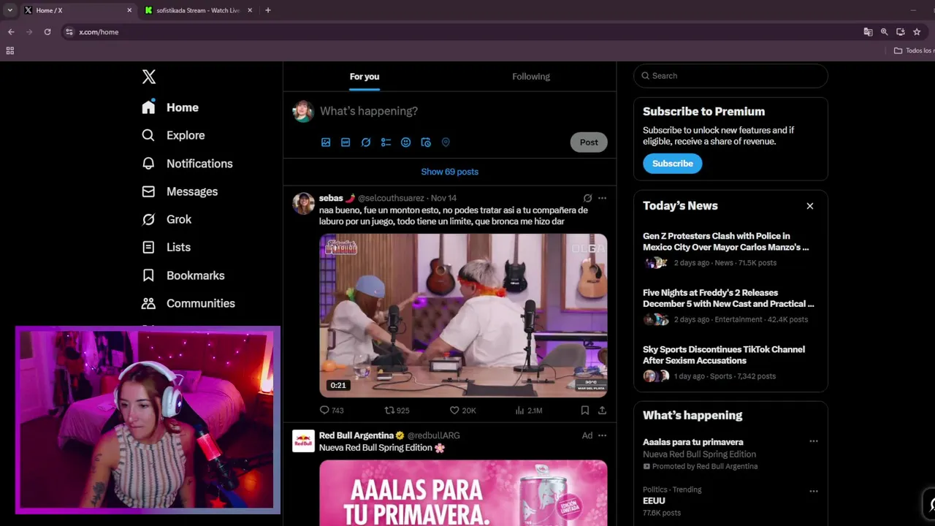
Task: Open Sky Sports TikTok Channel news story
Action: pyautogui.click(x=730, y=362)
